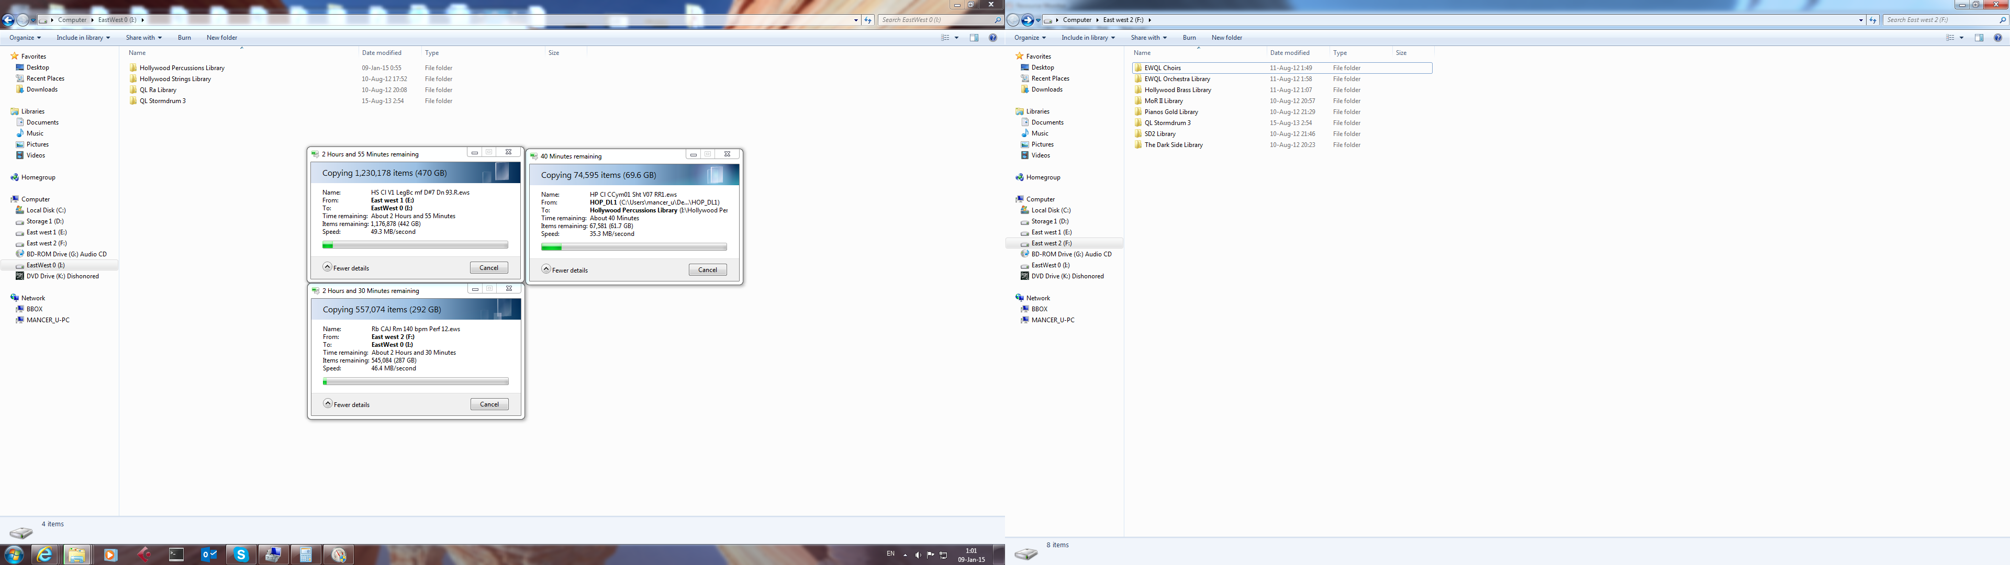
Task: Open Windows Media Player taskbar icon
Action: click(x=110, y=555)
